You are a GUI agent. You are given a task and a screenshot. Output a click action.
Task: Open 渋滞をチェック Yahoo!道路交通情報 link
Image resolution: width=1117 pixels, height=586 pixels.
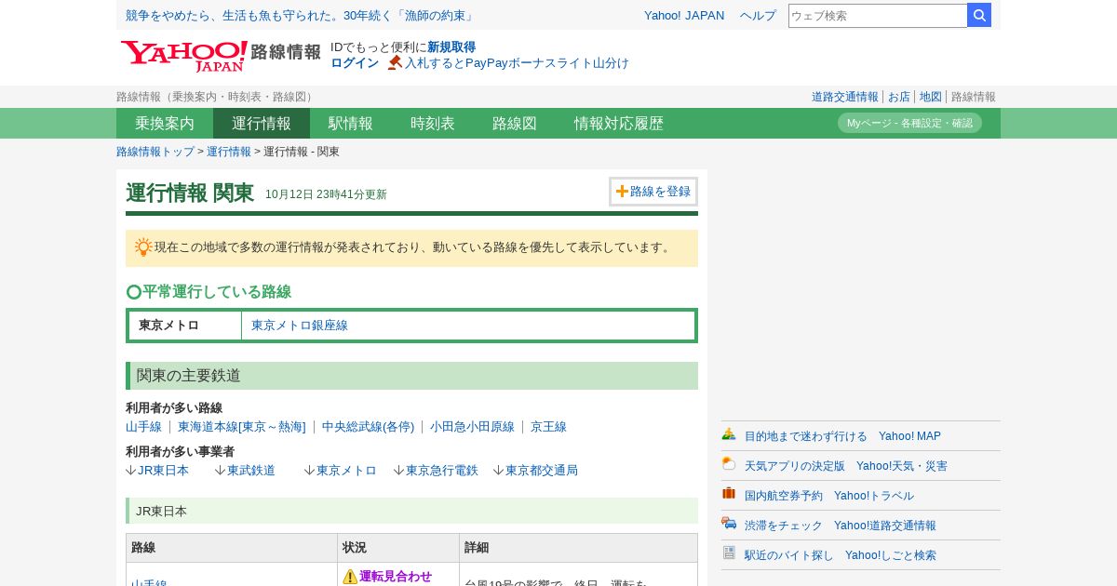point(841,526)
